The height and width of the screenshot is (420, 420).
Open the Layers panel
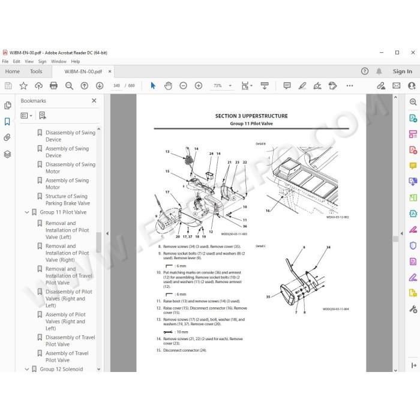point(7,154)
